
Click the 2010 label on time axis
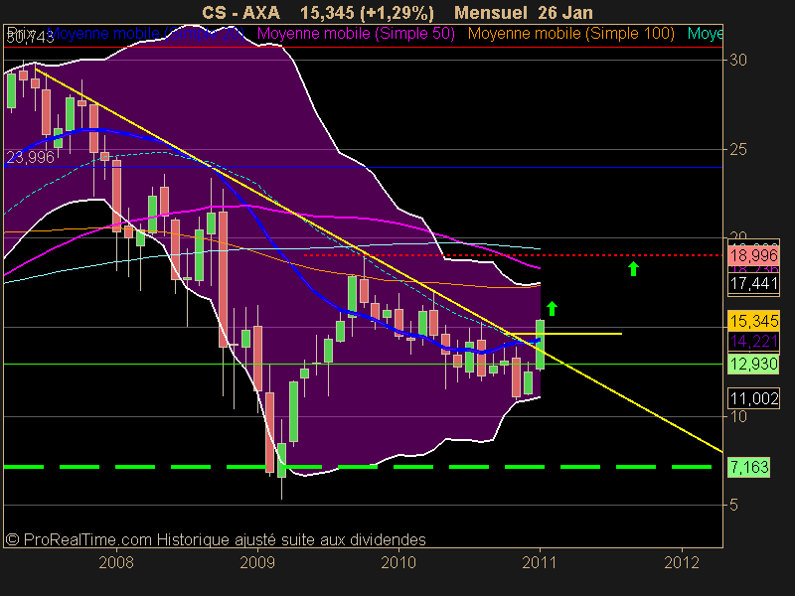click(x=398, y=562)
